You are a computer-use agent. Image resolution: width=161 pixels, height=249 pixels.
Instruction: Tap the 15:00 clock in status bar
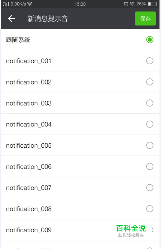click(80, 4)
